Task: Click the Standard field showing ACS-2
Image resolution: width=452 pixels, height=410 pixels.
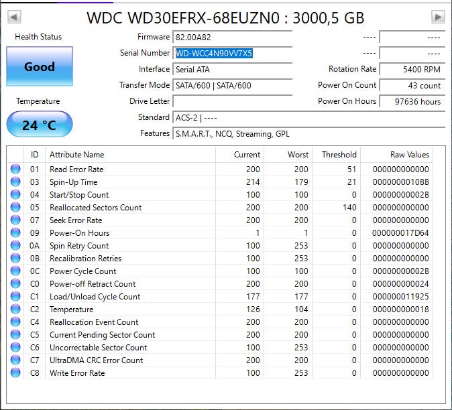Action: (x=308, y=118)
